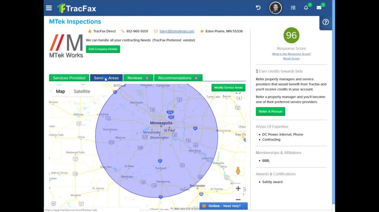The image size is (379, 212).
Task: Click the person icon beside TracFax Direct
Action: pyautogui.click(x=90, y=31)
